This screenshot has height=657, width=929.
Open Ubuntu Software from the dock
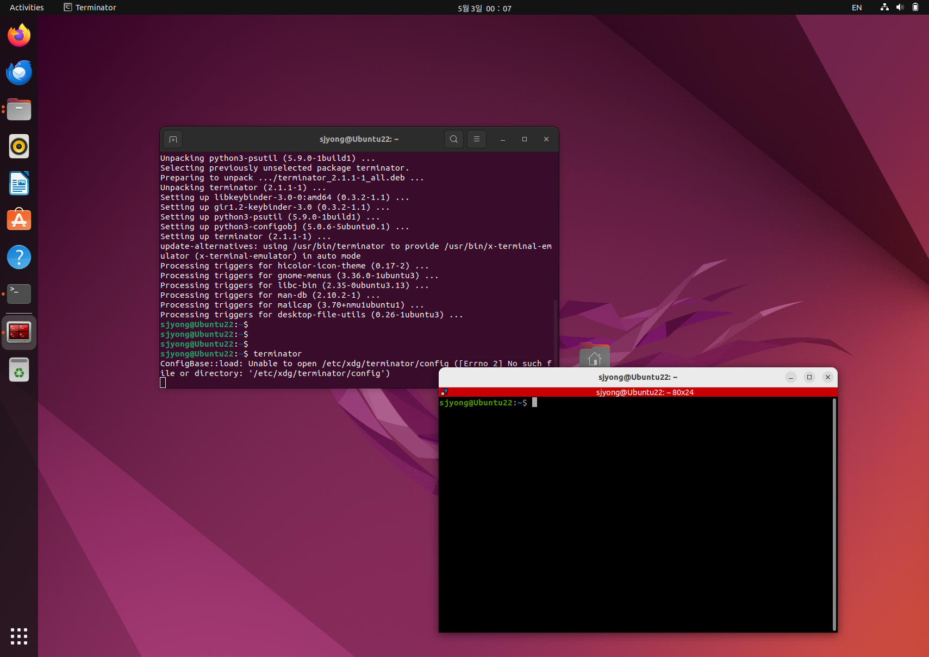click(19, 220)
